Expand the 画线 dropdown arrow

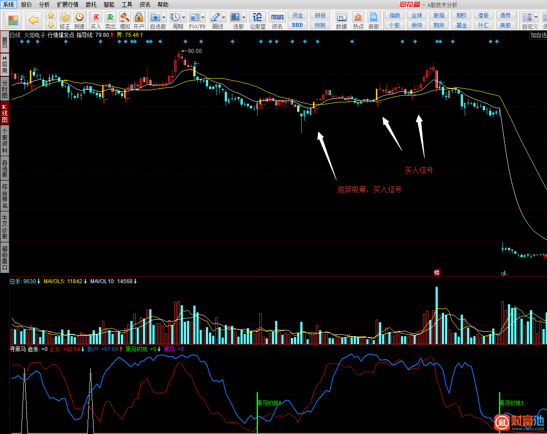point(223,17)
